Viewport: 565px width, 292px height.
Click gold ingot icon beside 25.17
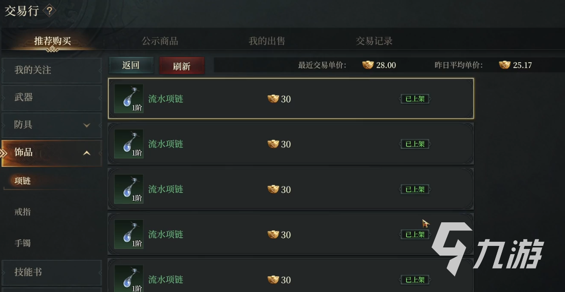(x=504, y=65)
